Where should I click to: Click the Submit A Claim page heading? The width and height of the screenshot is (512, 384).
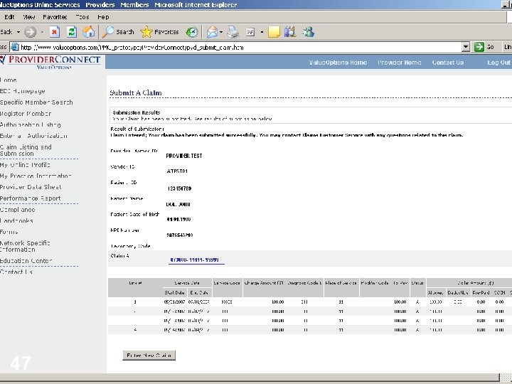click(136, 92)
